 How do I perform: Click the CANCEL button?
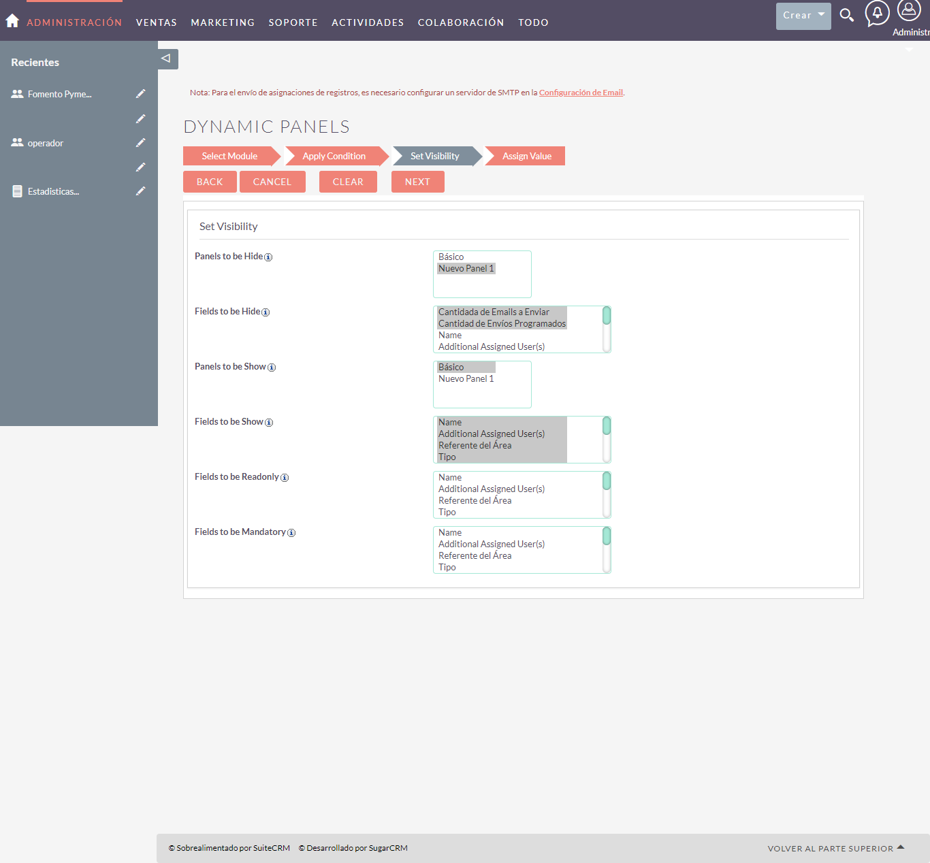(272, 182)
